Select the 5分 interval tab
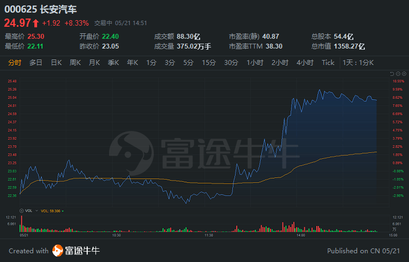 click(x=188, y=63)
